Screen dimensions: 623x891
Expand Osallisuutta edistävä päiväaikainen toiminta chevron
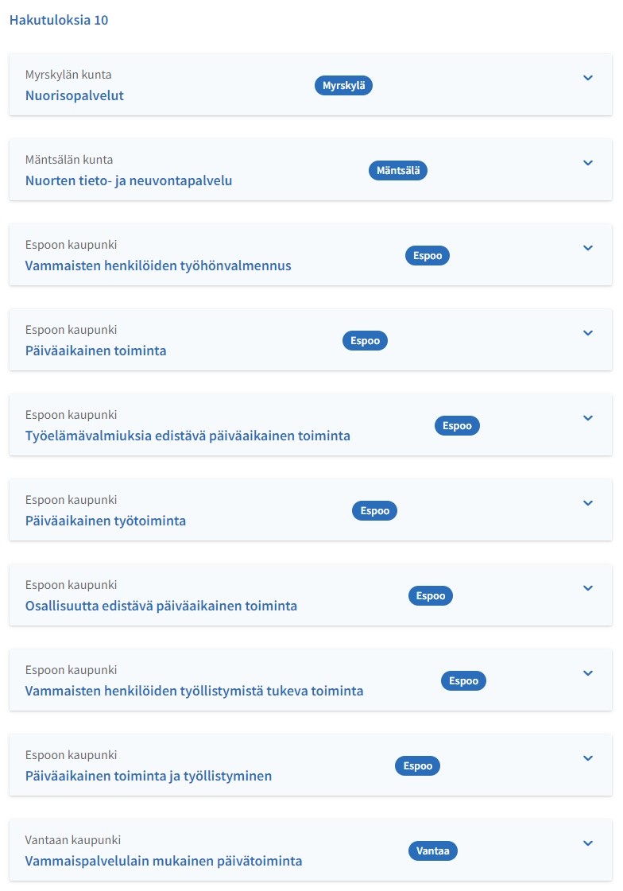click(x=588, y=588)
